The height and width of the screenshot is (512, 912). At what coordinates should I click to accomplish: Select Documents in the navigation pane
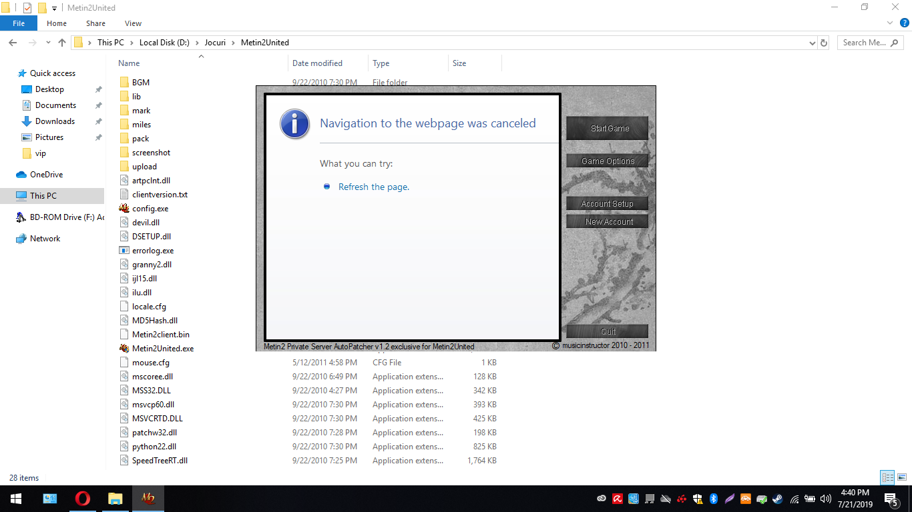click(x=55, y=105)
